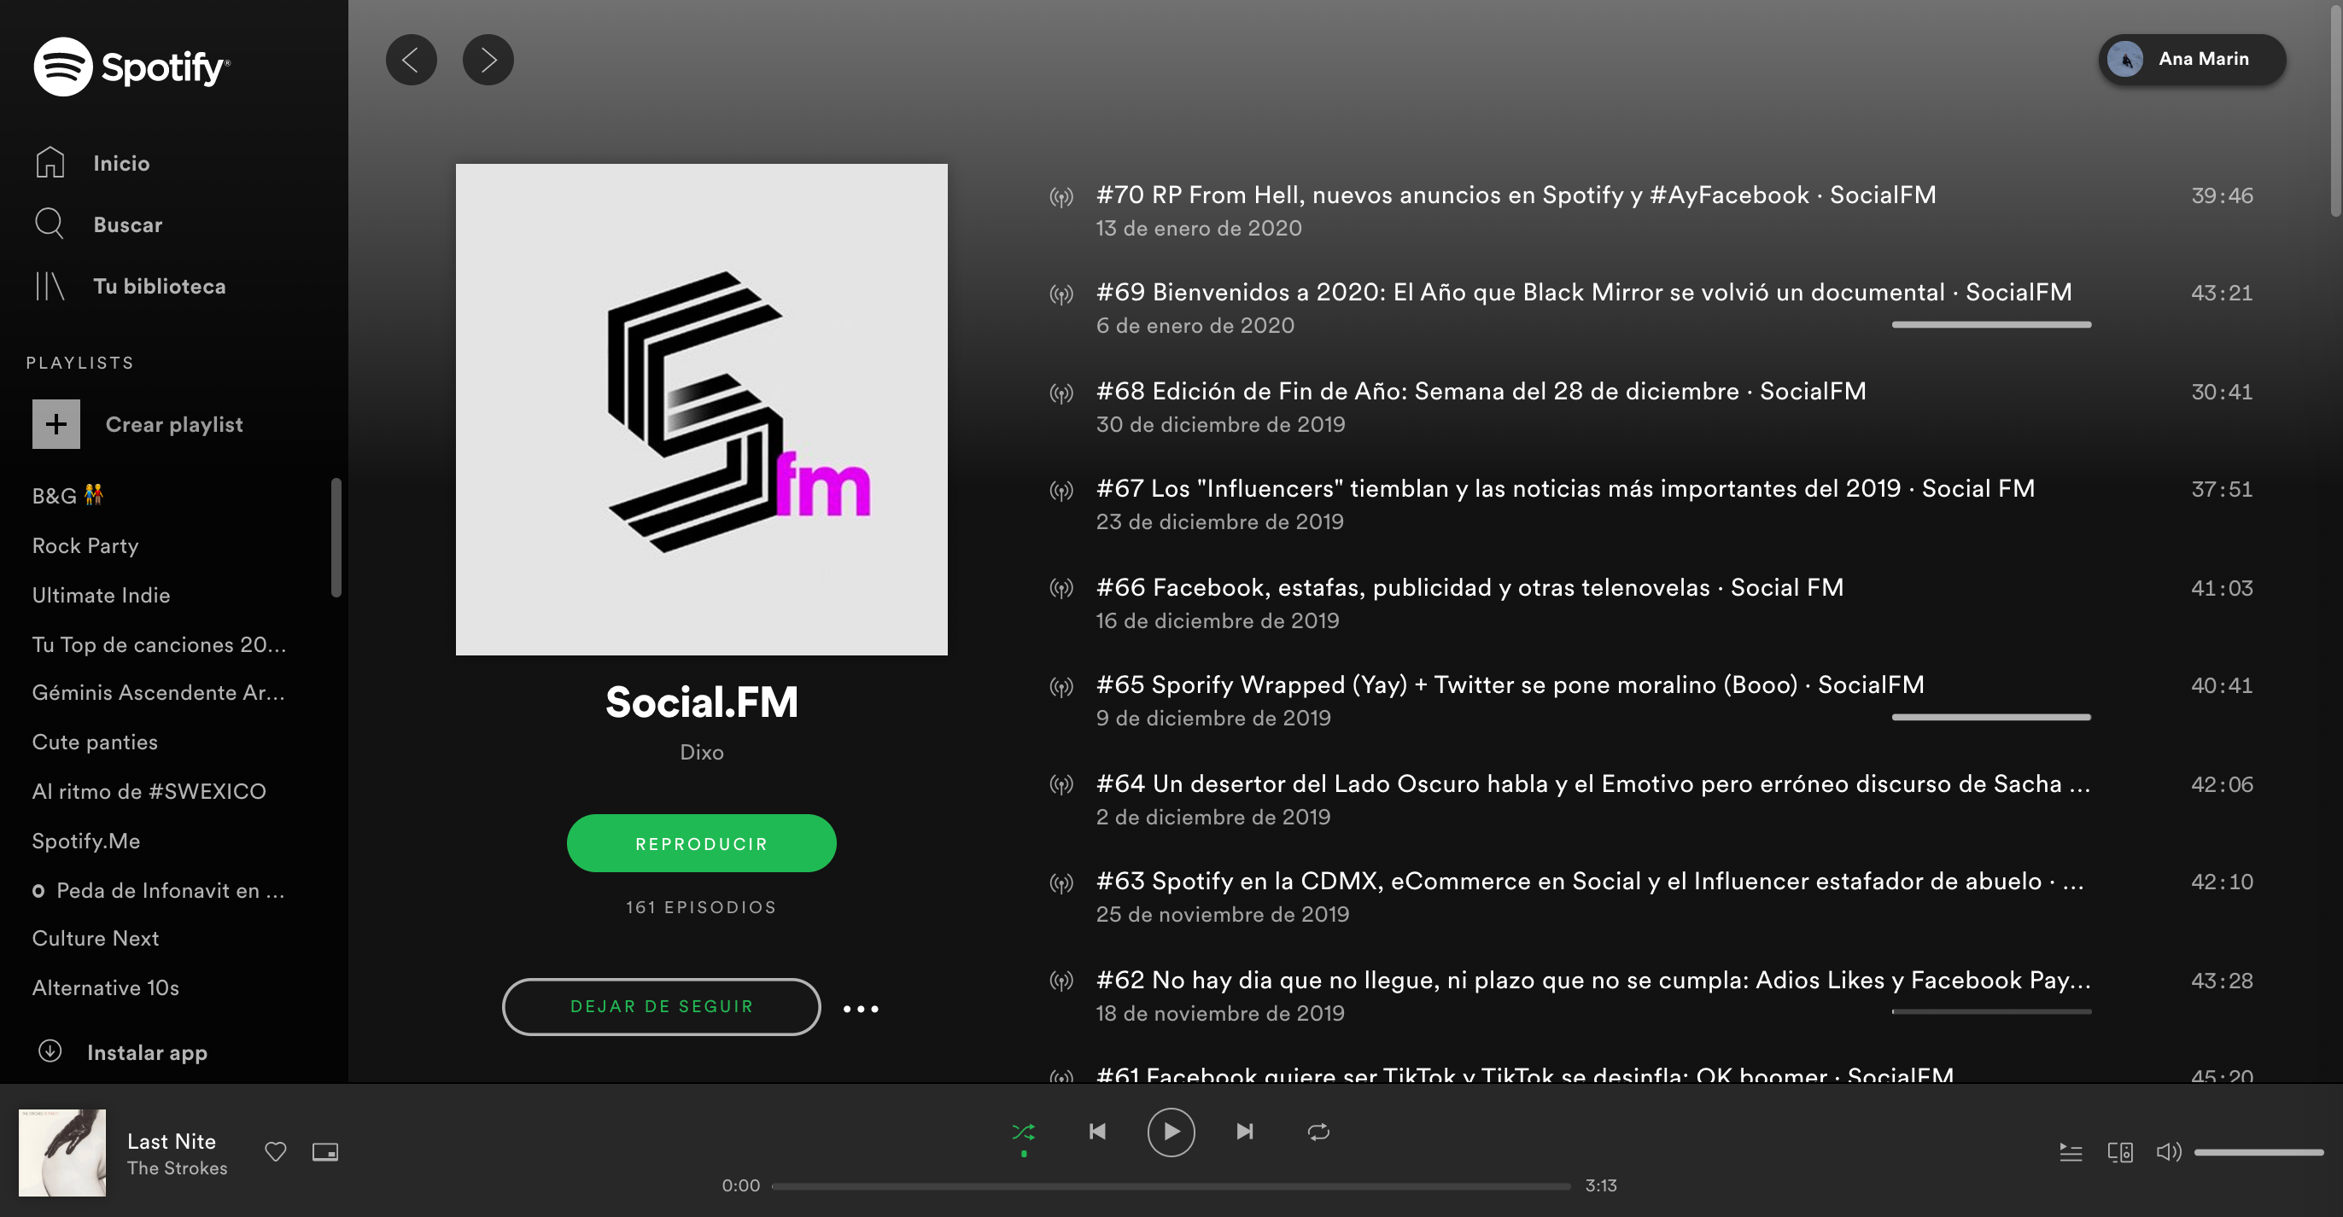Open connect to a device icon
Image resolution: width=2343 pixels, height=1217 pixels.
coord(2120,1151)
